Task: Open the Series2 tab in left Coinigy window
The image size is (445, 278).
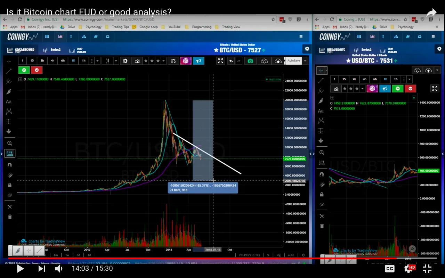Action: [x=52, y=50]
